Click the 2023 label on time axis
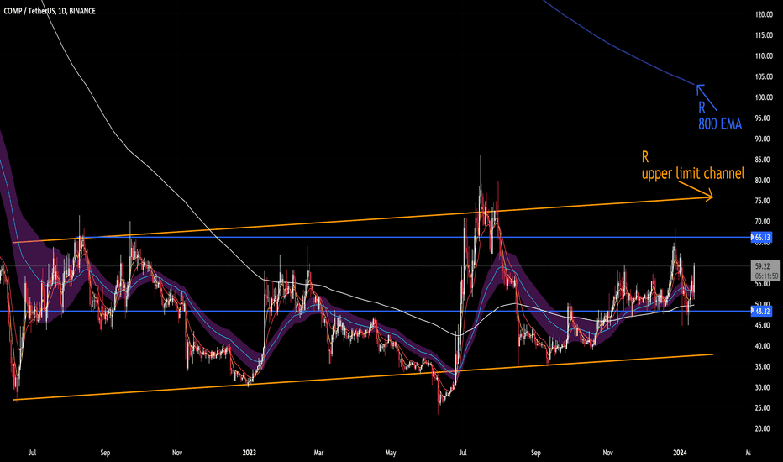 [x=250, y=453]
